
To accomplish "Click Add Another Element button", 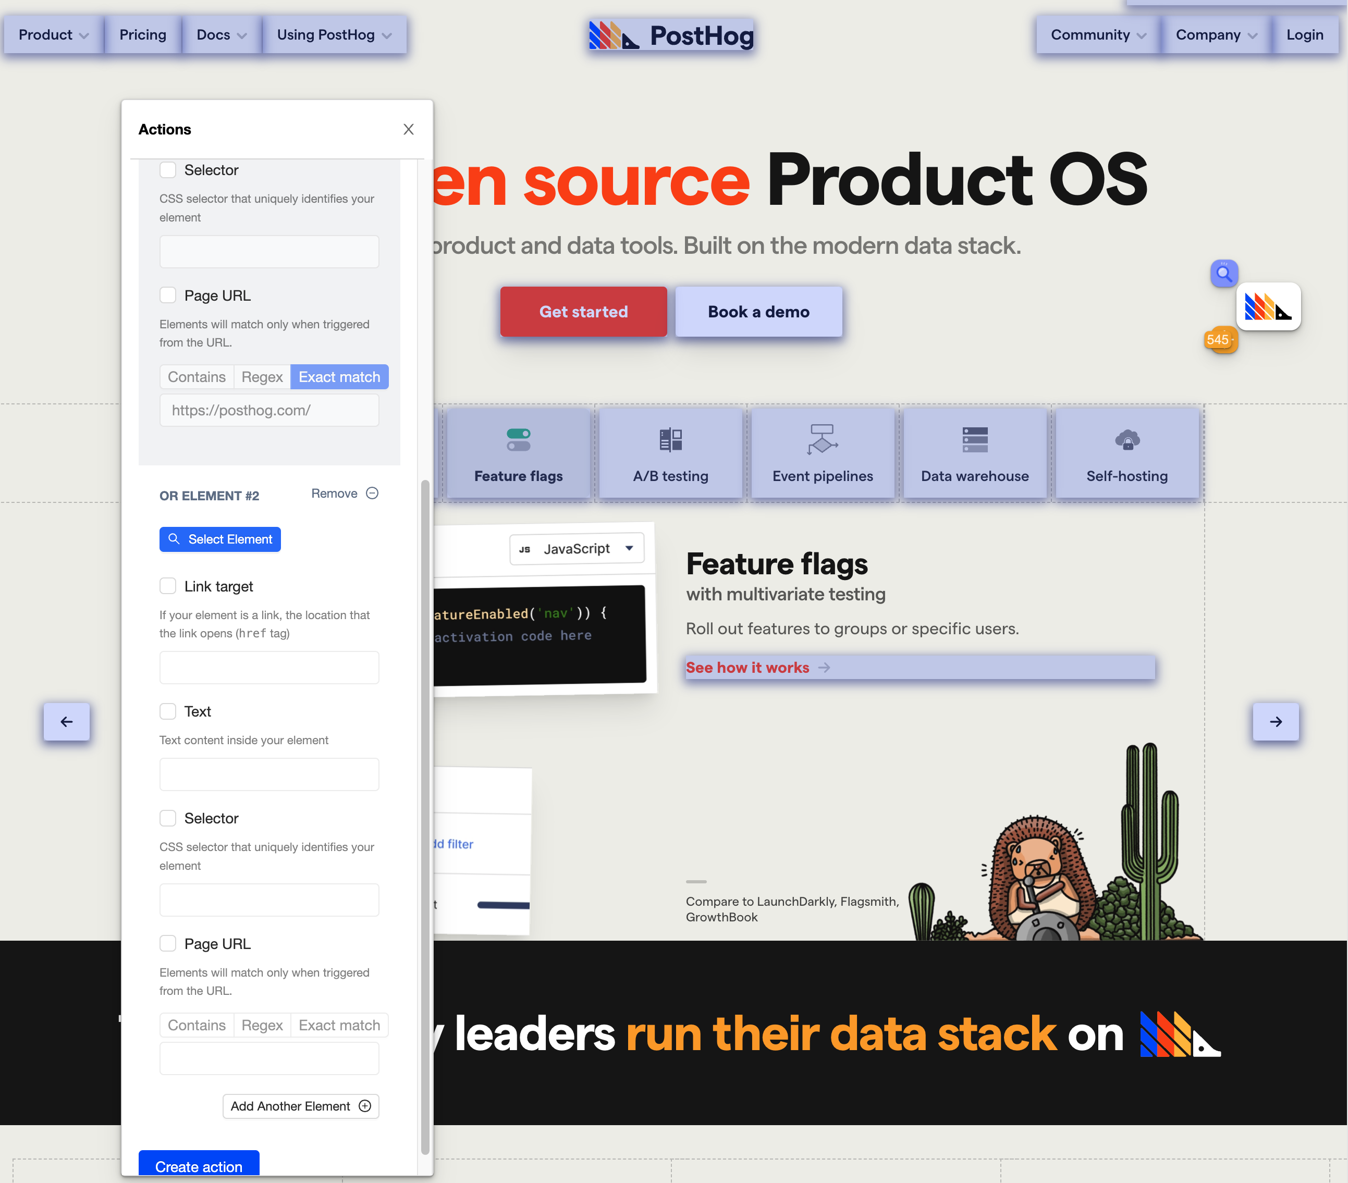I will click(300, 1105).
